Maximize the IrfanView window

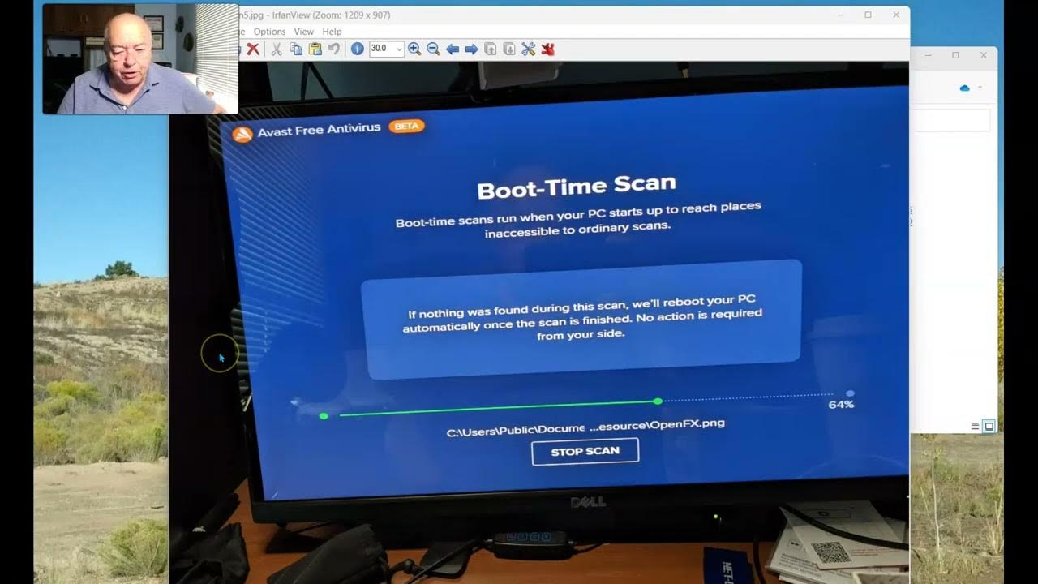coord(868,15)
